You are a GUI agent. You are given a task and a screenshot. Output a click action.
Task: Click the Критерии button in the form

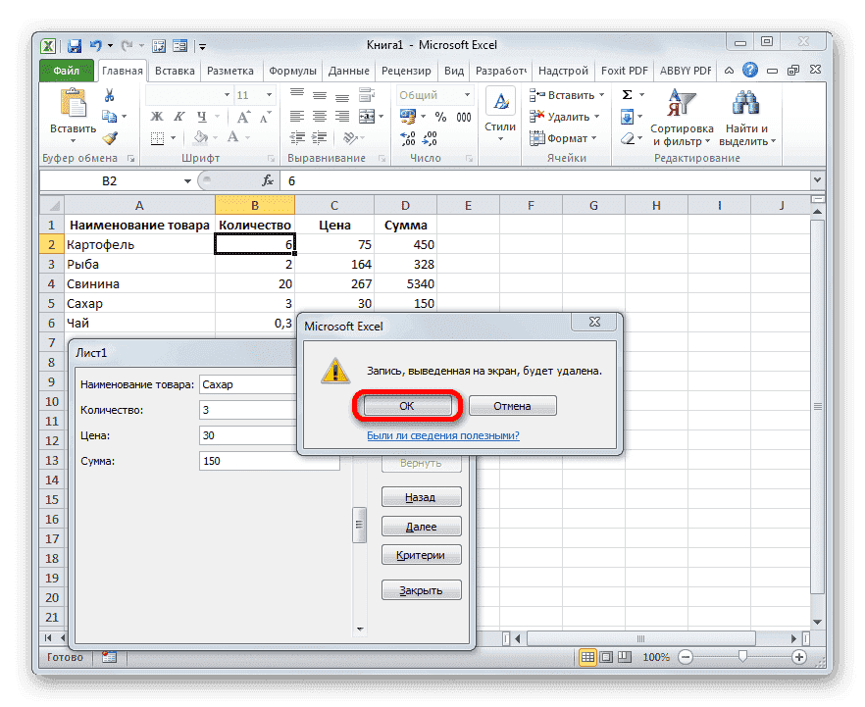(x=421, y=554)
